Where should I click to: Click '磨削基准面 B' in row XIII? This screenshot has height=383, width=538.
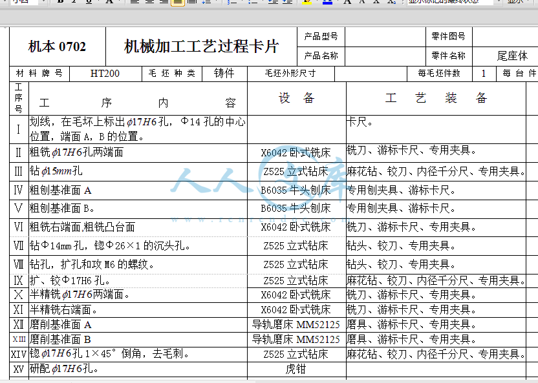(60, 340)
